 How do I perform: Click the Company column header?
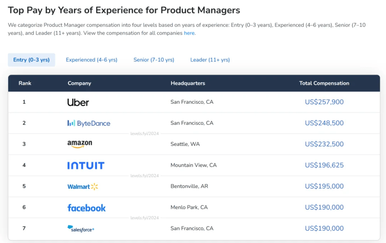point(79,83)
